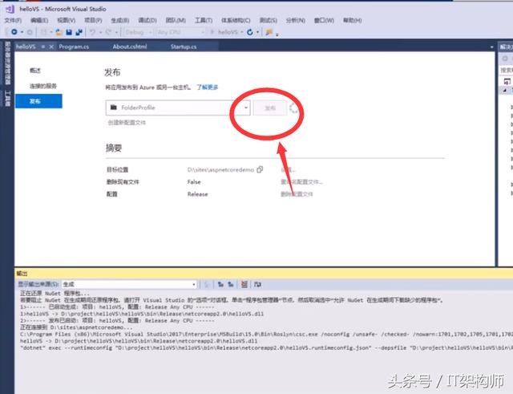Image resolution: width=513 pixels, height=394 pixels.
Task: Click the D:\sites\aspnetcoredemo target path
Action: pos(221,169)
